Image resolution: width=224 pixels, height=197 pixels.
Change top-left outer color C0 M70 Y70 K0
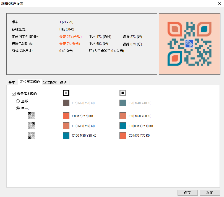[66, 116]
